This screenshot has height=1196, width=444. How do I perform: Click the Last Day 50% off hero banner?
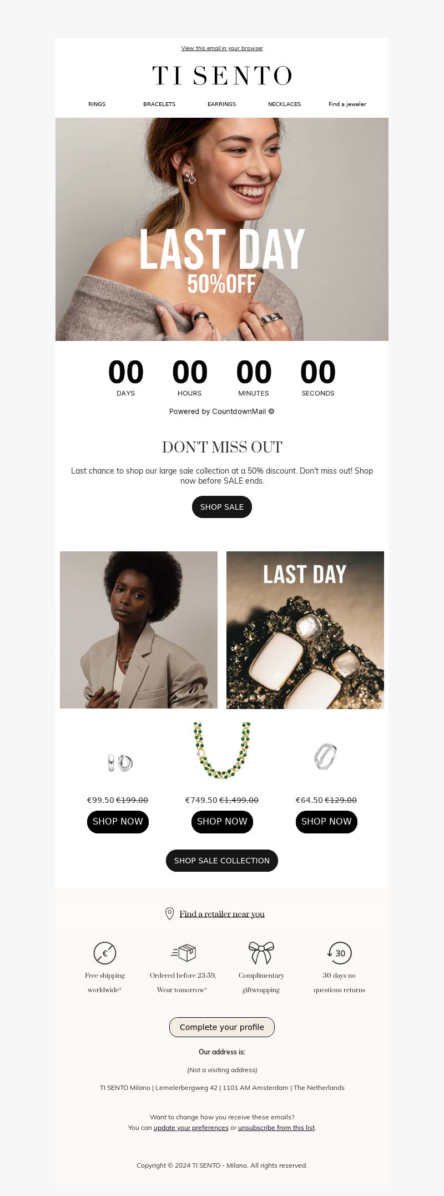pos(222,229)
